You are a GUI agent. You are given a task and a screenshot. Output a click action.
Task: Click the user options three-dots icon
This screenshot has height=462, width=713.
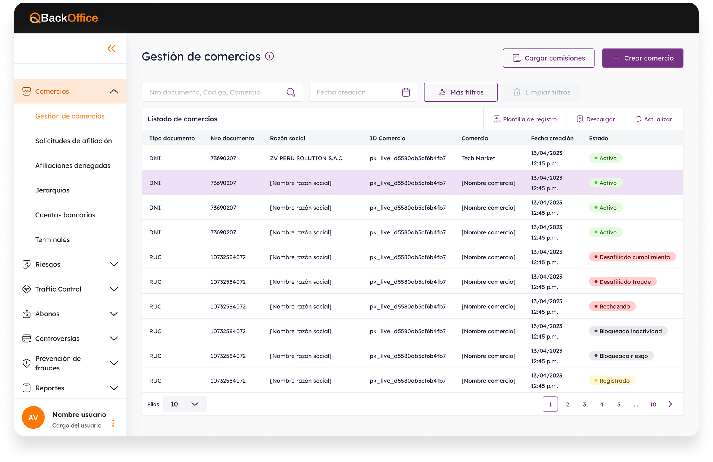(x=113, y=423)
